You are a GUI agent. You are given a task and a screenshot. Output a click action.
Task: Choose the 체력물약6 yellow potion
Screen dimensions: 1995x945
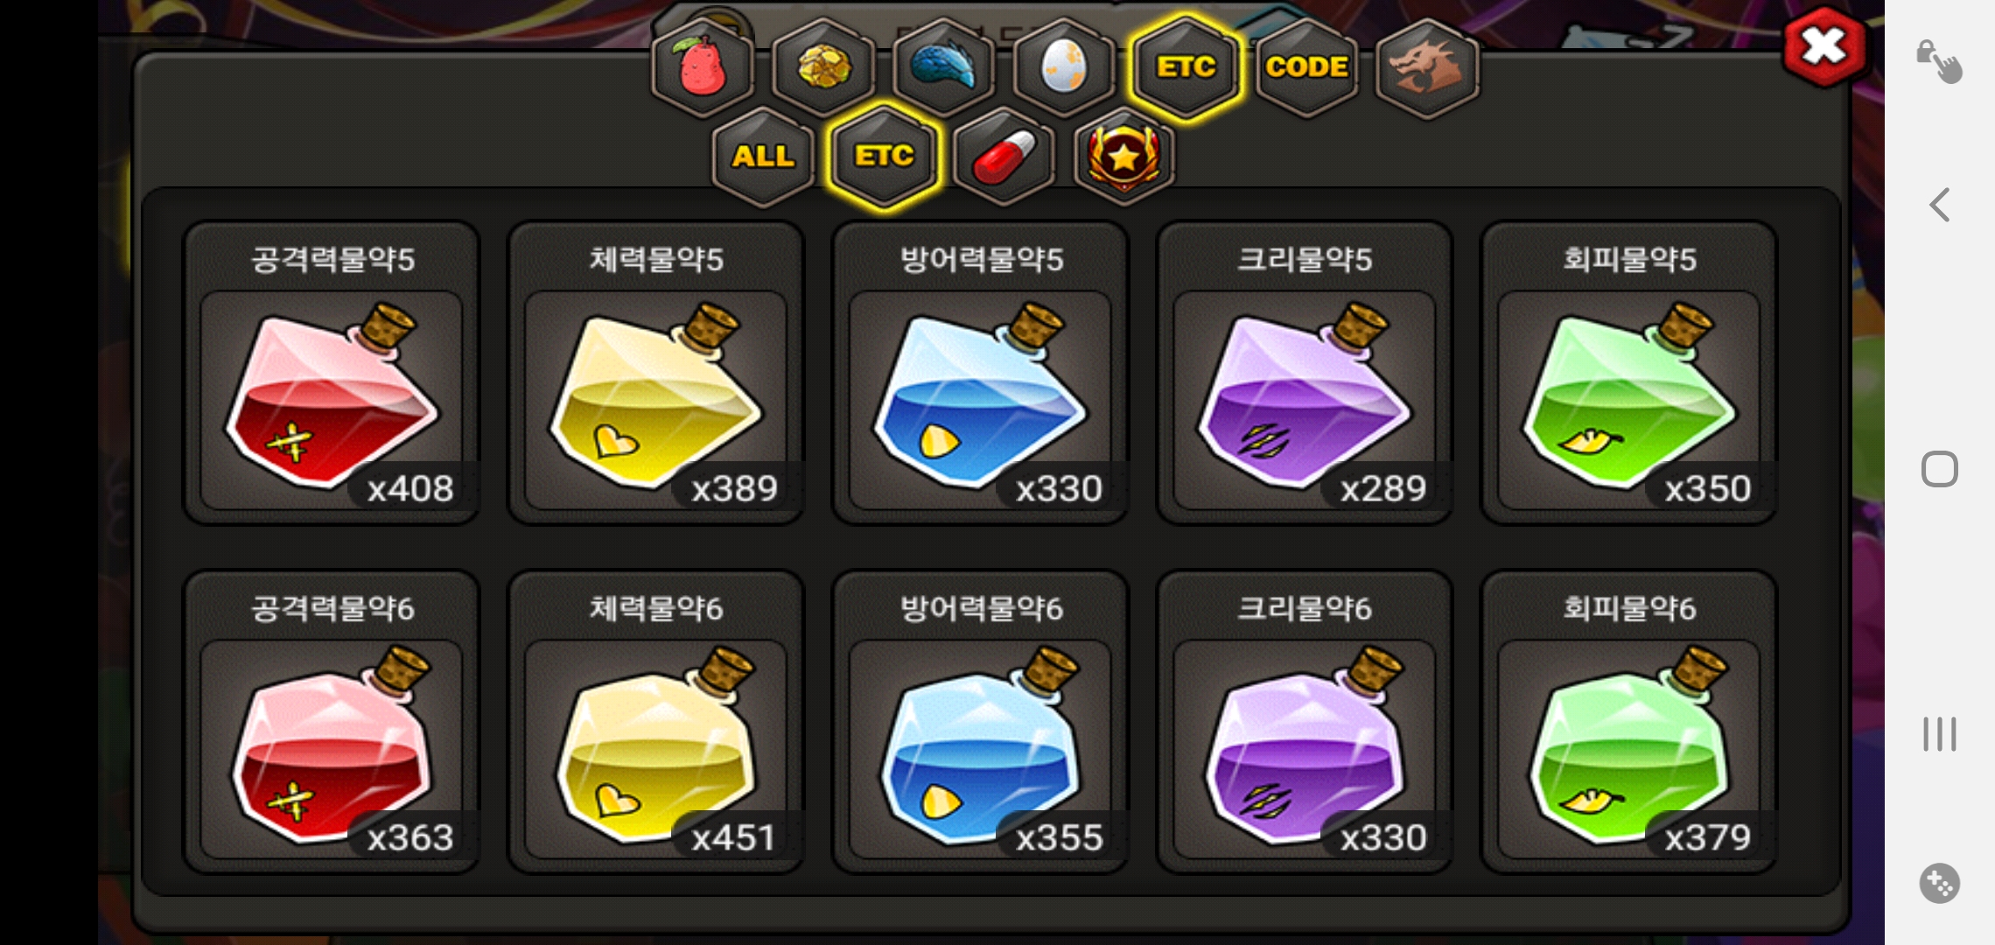(x=656, y=722)
